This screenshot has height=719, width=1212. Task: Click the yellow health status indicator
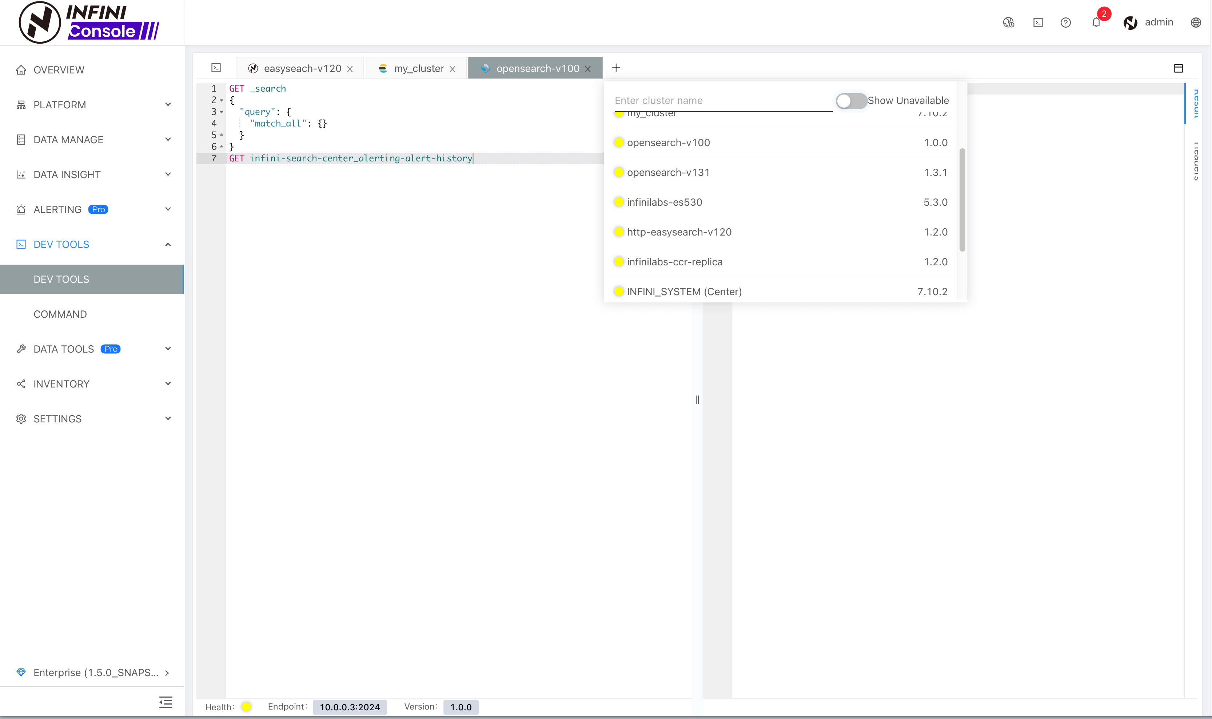coord(247,707)
